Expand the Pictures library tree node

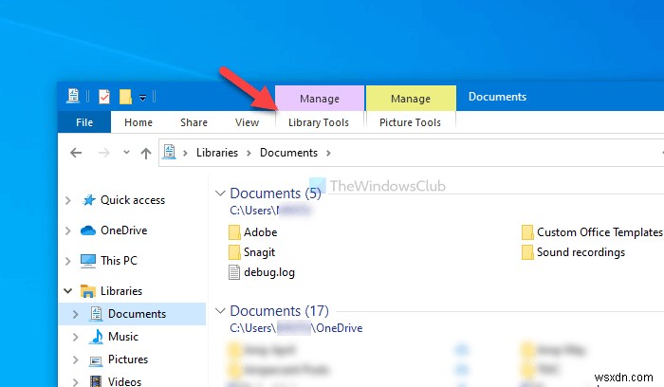coord(75,359)
